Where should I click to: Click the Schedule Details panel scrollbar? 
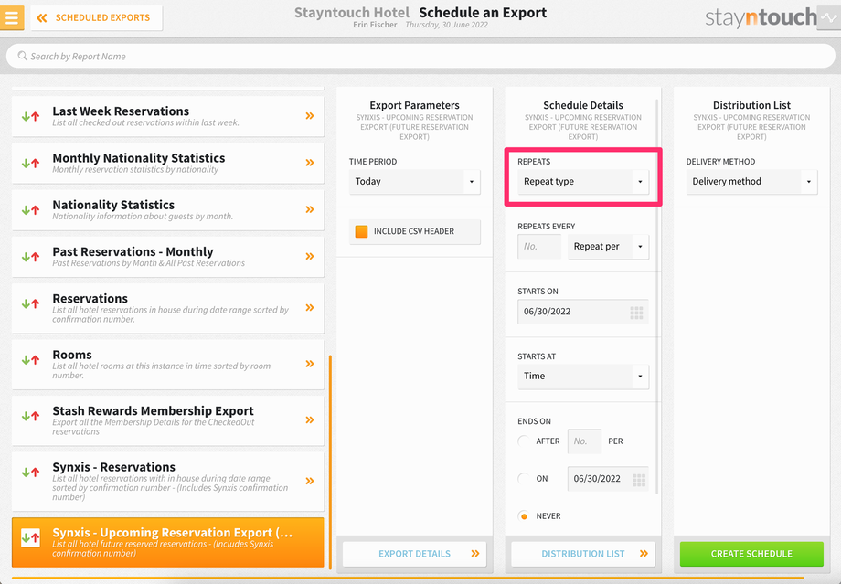(657, 295)
